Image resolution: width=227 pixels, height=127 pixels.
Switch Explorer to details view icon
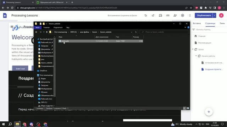tap(184, 108)
